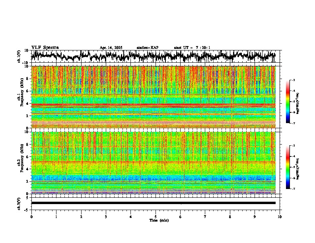
Task: Click the "-7" label on ch.2 colorbar
Action: click(293, 189)
